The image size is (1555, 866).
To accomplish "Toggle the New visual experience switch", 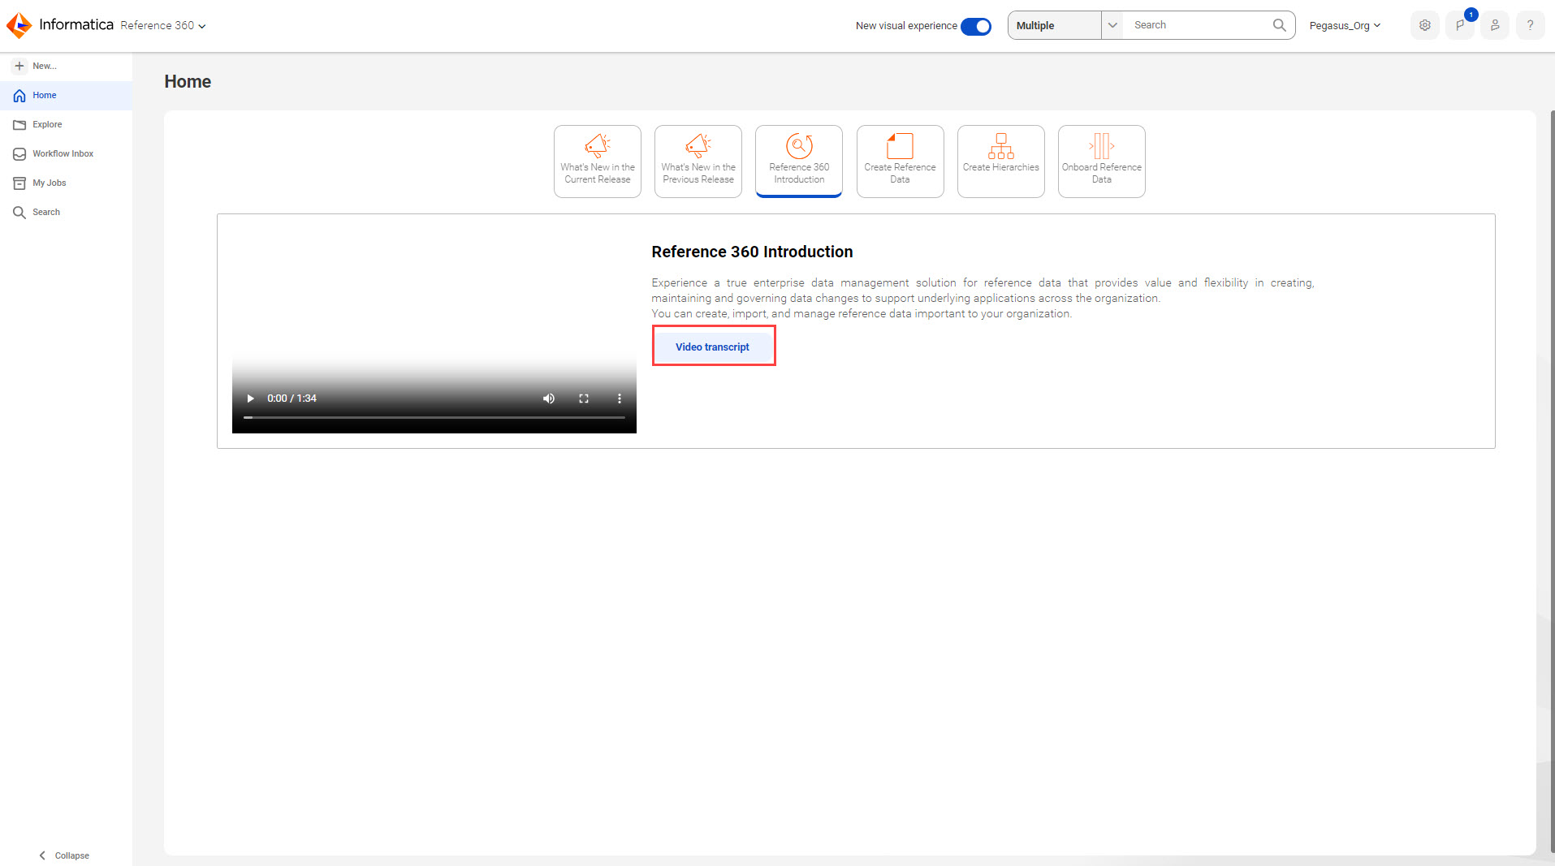I will (x=975, y=26).
